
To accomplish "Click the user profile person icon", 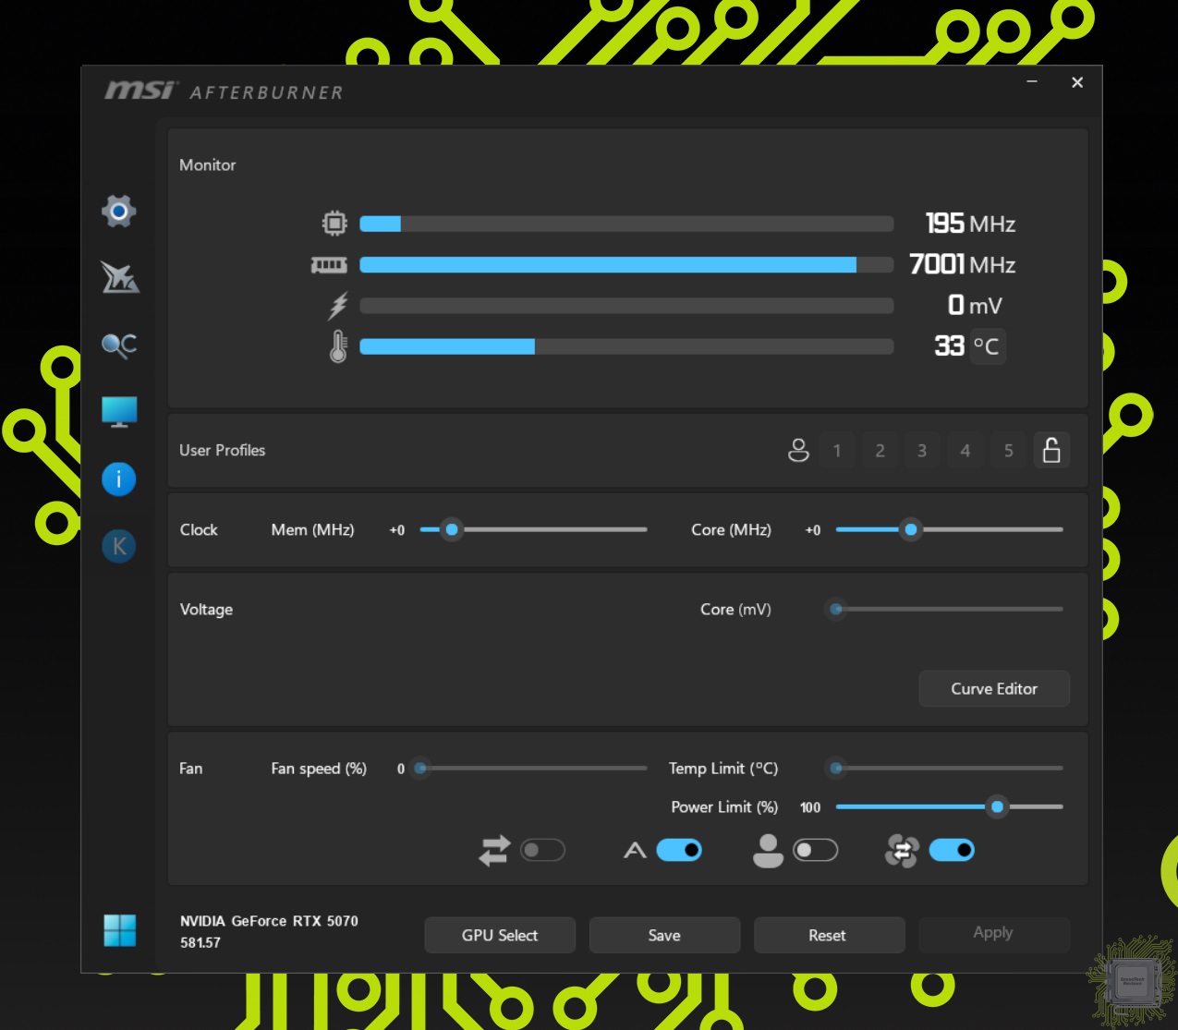I will click(798, 451).
